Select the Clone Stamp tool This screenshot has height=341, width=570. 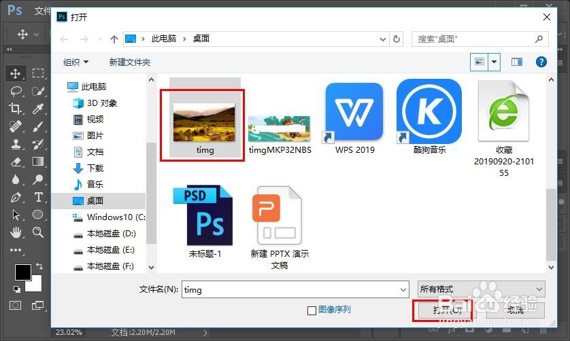(x=16, y=144)
